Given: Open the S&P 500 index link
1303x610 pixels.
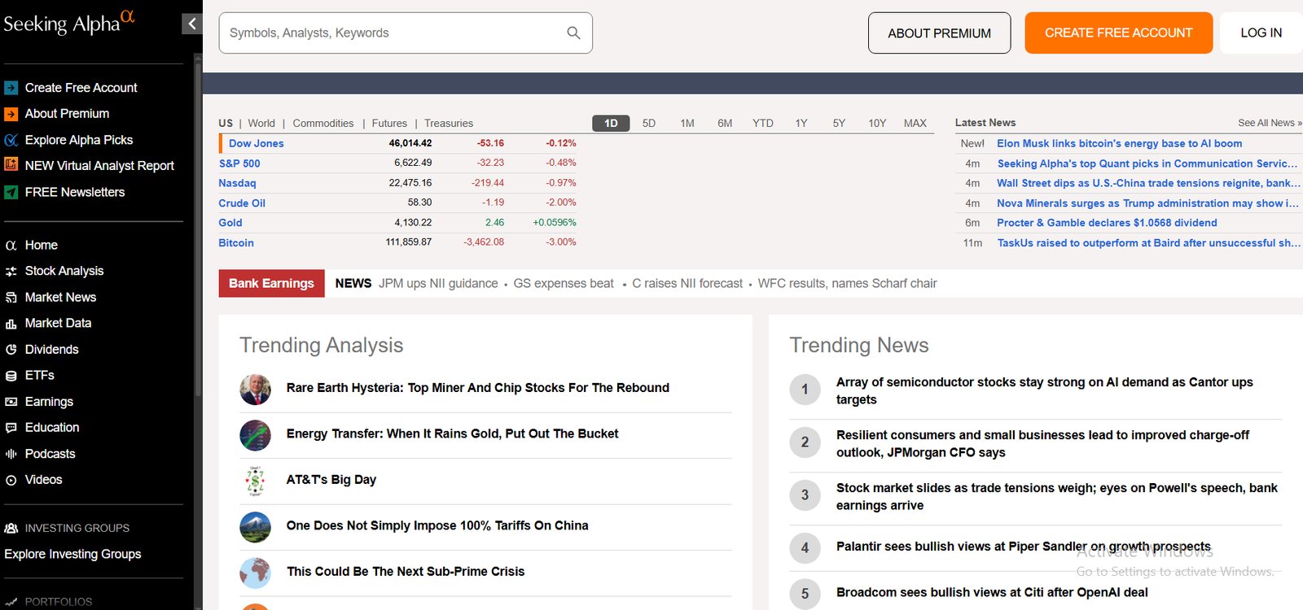Looking at the screenshot, I should (239, 163).
